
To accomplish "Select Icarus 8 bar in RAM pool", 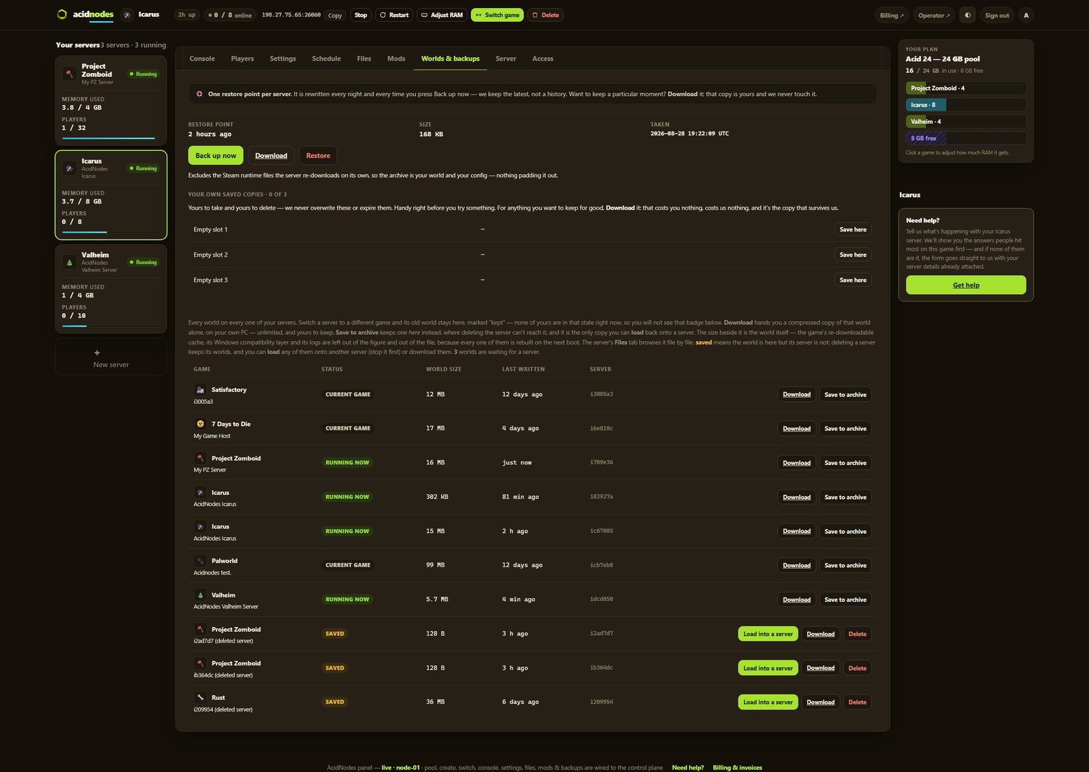I will coord(966,105).
